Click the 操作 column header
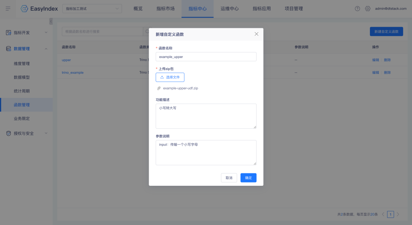The image size is (412, 225). tap(375, 47)
